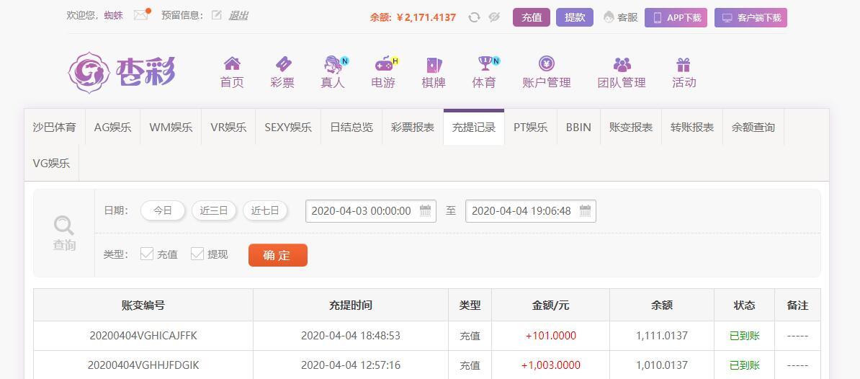Open the 体育 trophy icon

pyautogui.click(x=485, y=63)
